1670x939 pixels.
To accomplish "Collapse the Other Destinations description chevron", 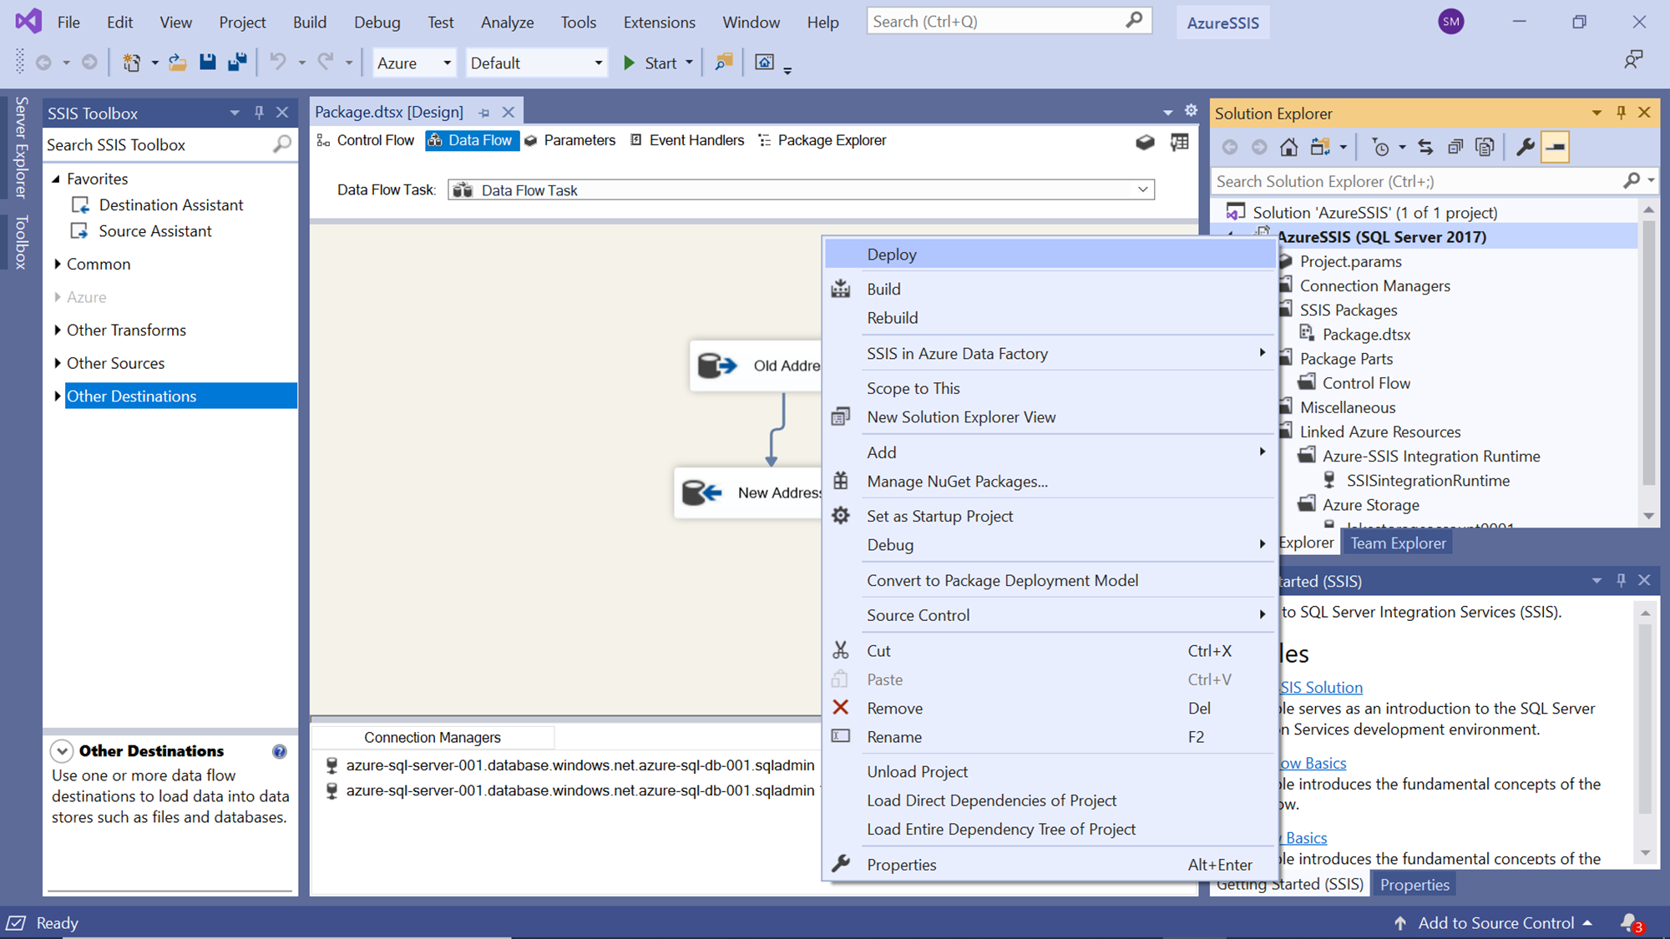I will [x=62, y=751].
